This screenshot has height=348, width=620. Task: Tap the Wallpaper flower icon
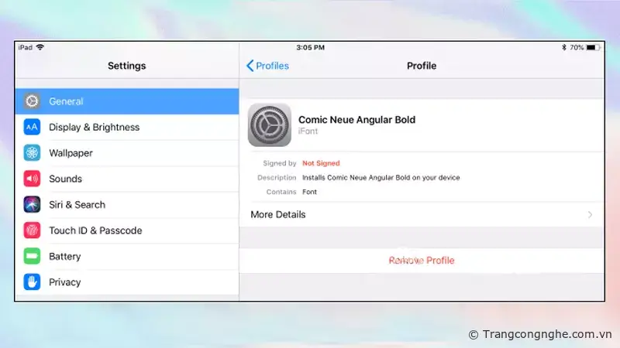pos(32,153)
